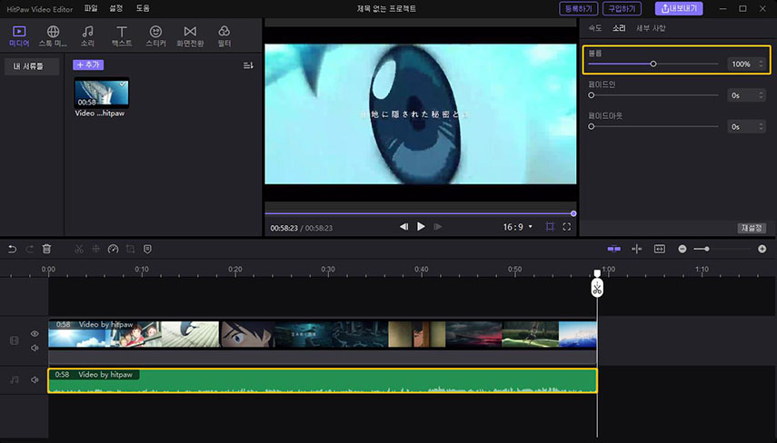This screenshot has width=777, height=443.
Task: Mute the audio track speaker
Action: (x=35, y=379)
